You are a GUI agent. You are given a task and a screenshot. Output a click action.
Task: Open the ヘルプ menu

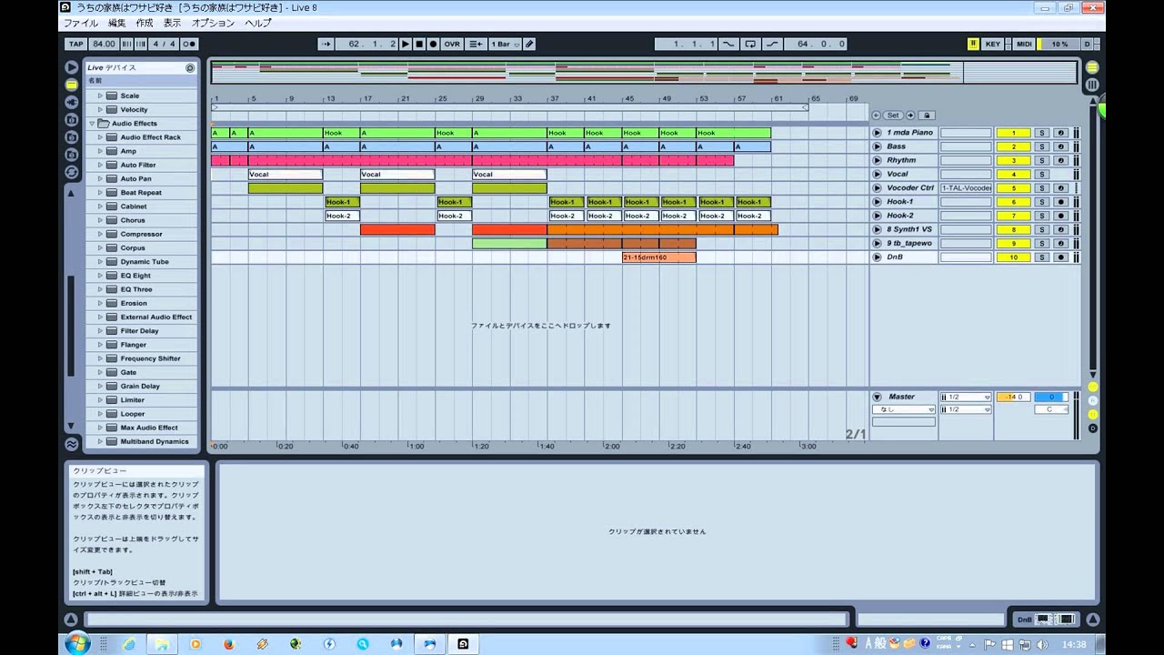click(258, 23)
